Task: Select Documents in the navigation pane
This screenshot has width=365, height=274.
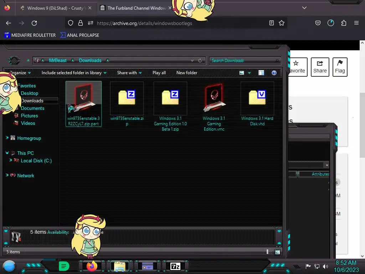Action: click(32, 108)
